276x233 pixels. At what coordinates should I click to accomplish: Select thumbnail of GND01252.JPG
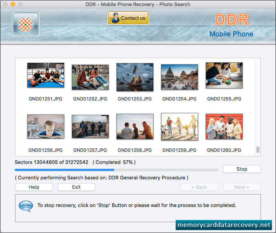pos(90,77)
